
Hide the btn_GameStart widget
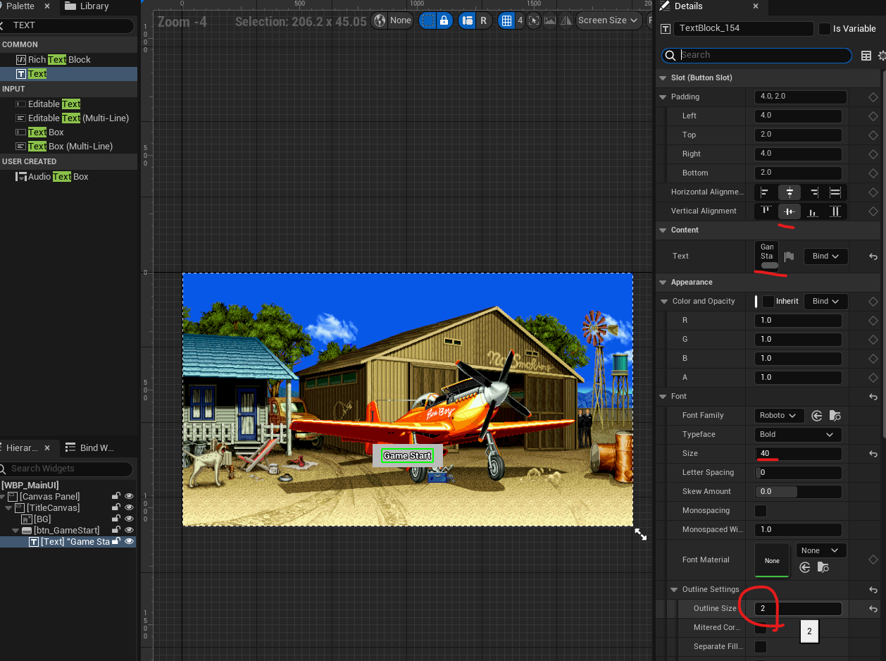pos(129,531)
